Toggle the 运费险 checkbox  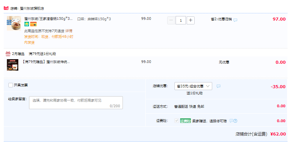pyautogui.click(x=177, y=121)
